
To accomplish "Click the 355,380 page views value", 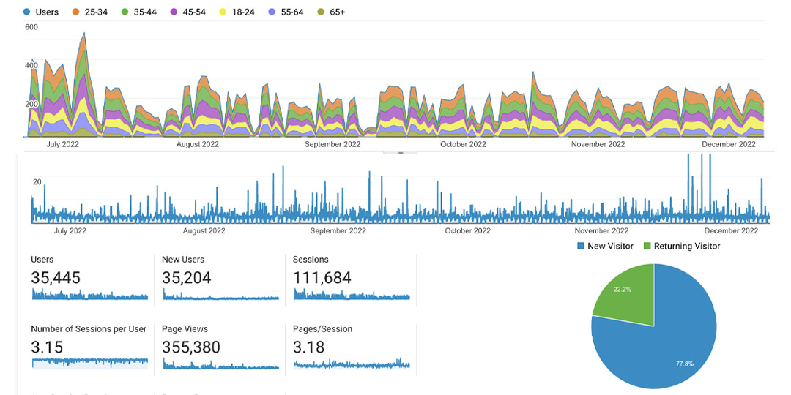I will pos(190,347).
